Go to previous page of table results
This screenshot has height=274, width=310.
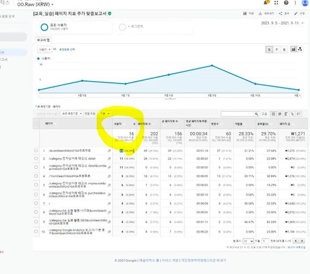coord(296,241)
